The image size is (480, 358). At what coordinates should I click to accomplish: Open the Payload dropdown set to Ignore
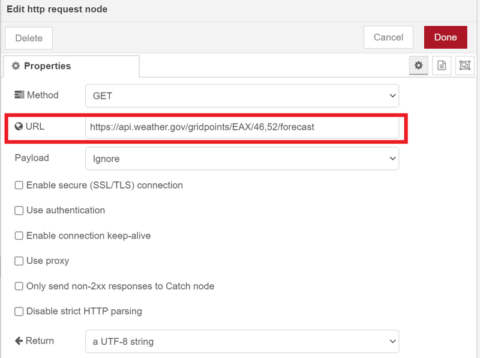click(x=242, y=158)
